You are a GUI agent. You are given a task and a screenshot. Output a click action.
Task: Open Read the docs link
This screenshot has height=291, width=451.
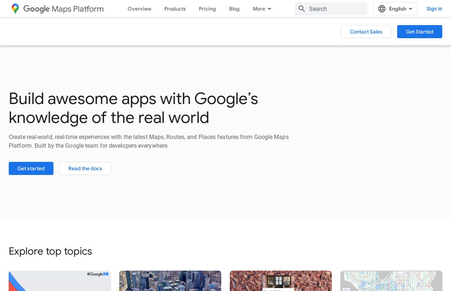coord(85,168)
